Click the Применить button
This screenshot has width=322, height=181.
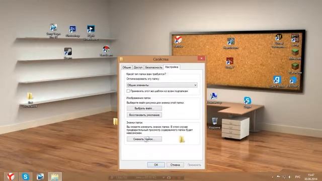[194, 165]
